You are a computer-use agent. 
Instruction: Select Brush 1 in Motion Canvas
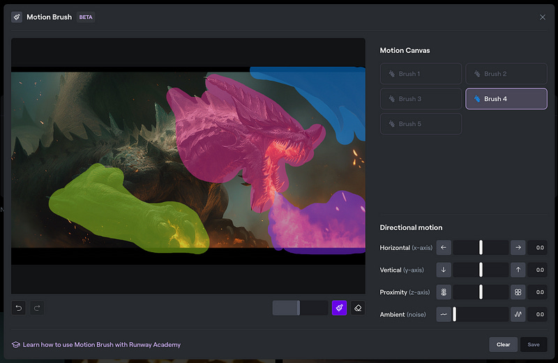(x=421, y=74)
